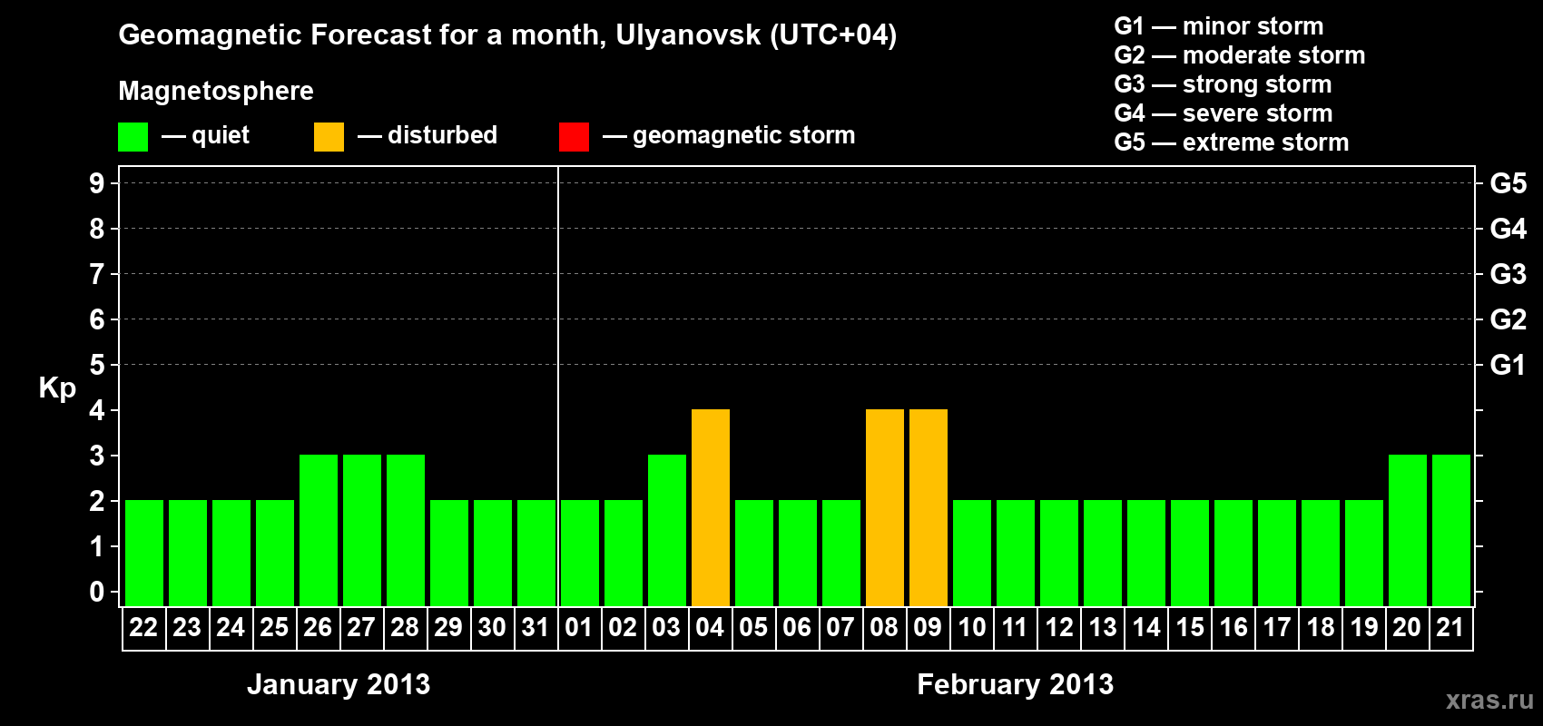
Task: Click the green bar for January 22
Action: (144, 553)
